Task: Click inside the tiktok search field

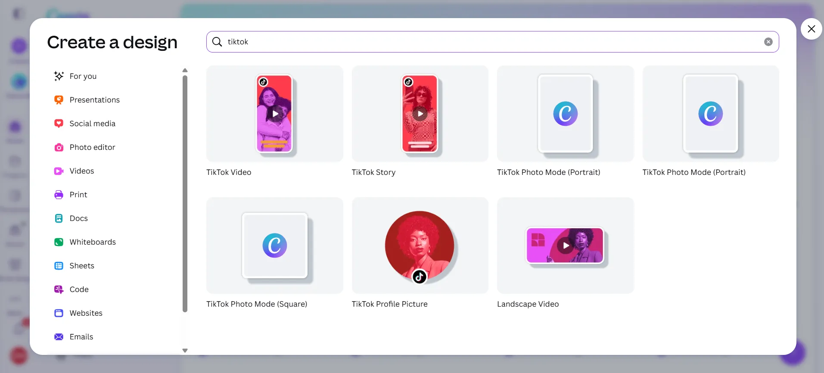Action: pos(493,42)
